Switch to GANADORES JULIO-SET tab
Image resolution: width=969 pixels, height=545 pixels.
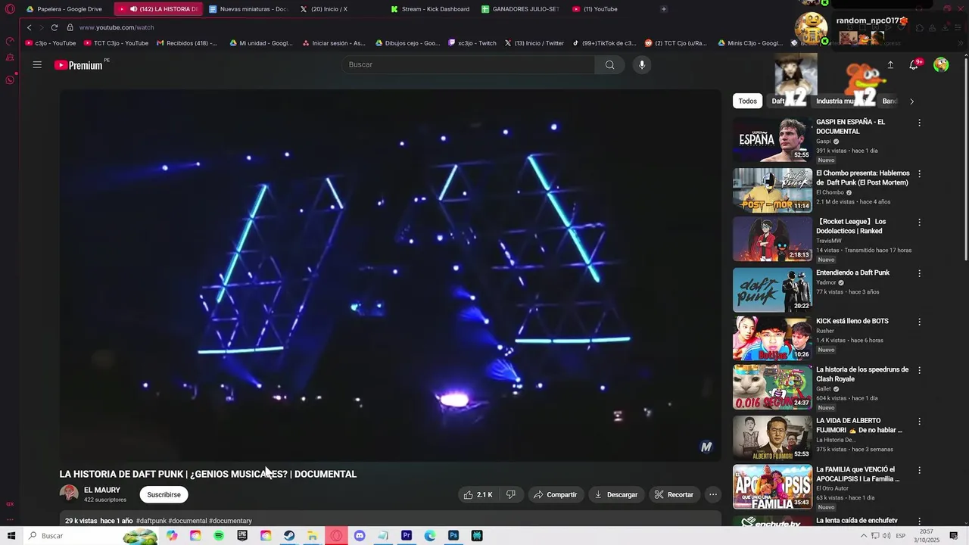pyautogui.click(x=522, y=9)
